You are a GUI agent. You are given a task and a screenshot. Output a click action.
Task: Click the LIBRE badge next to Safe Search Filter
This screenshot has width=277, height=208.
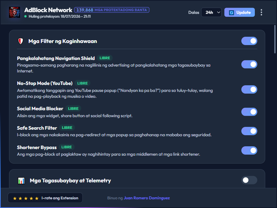[67, 128]
